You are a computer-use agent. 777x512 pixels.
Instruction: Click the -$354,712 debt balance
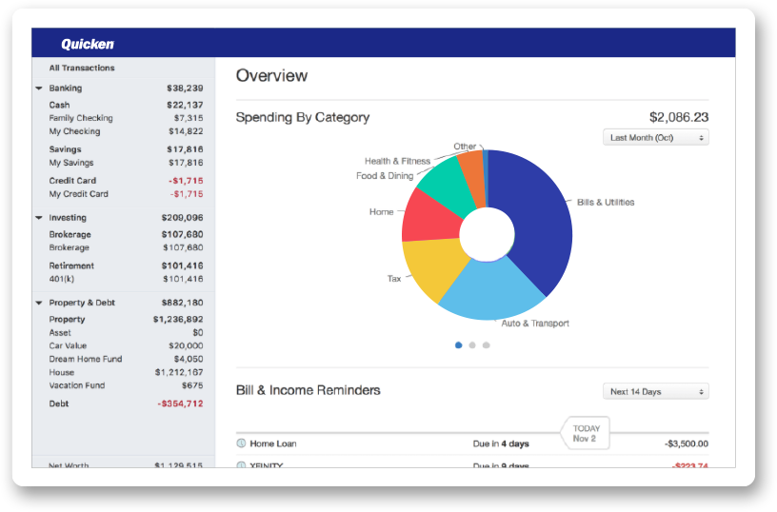pos(180,404)
